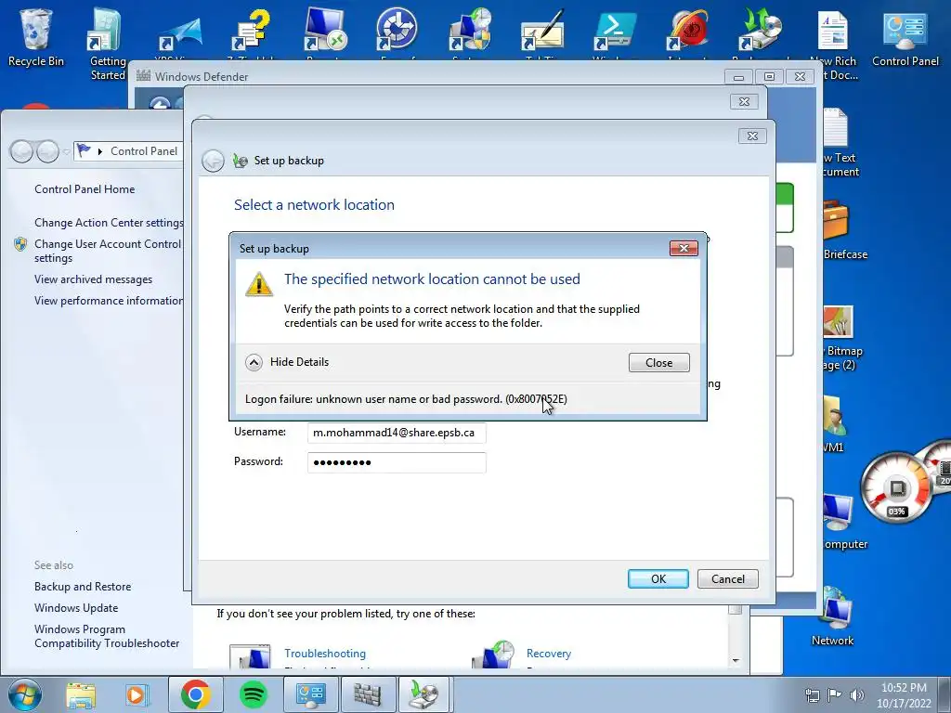Open the New Rich Text Document icon
Viewport: 951px width, 713px height.
coord(833,43)
